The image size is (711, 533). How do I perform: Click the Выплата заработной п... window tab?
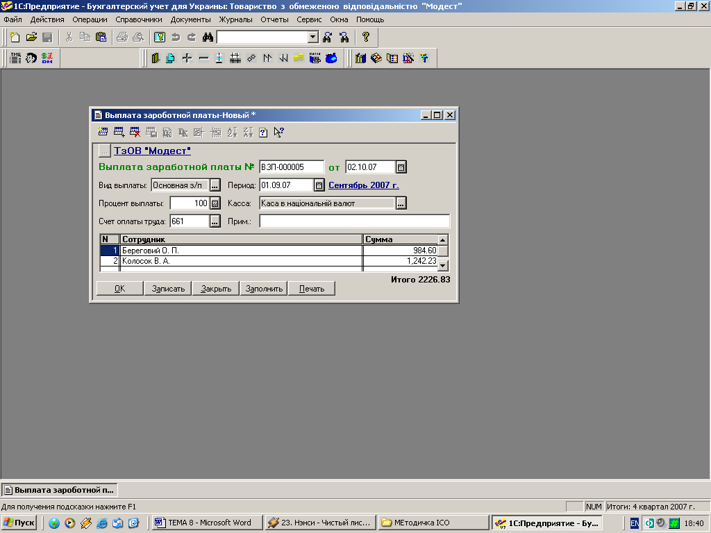(60, 490)
